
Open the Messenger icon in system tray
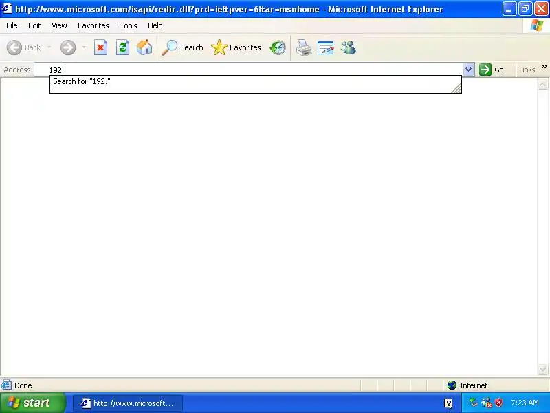click(486, 403)
